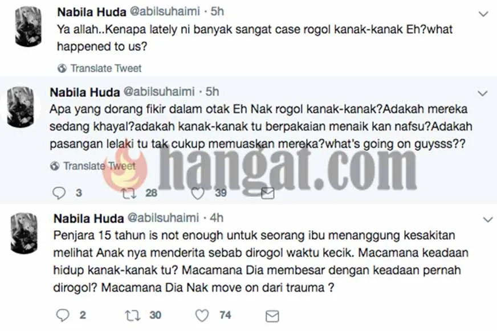Send the second tweet via direct message
The width and height of the screenshot is (497, 331).
(267, 193)
